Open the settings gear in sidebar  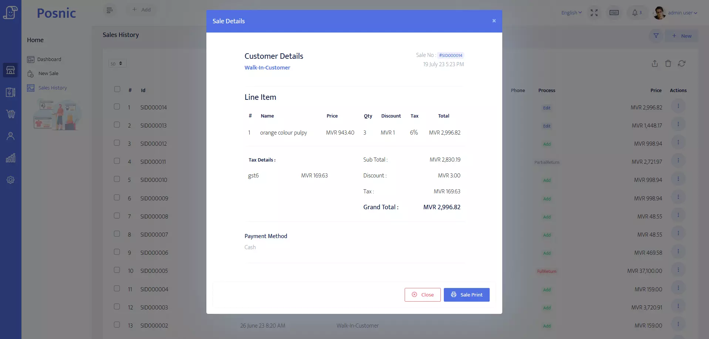(10, 180)
